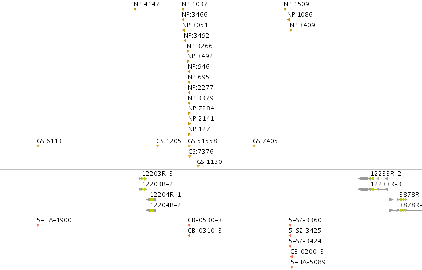Click the gene model glyph under 12203R-3
The width and height of the screenshot is (422, 270).
143,179
